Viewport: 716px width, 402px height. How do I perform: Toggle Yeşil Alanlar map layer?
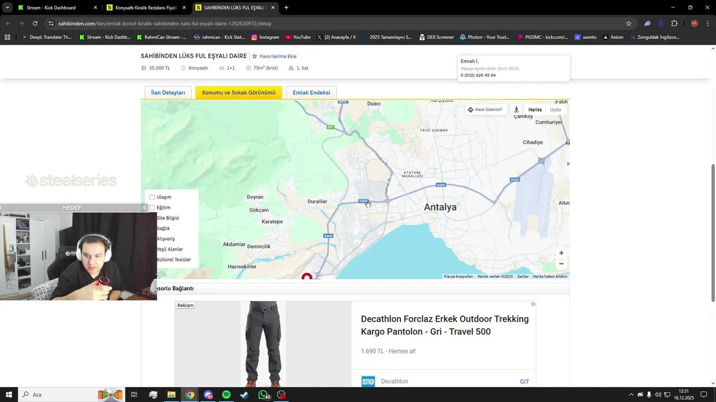169,249
